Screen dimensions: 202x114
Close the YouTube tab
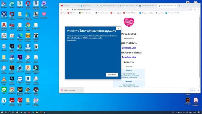[x=78, y=6]
